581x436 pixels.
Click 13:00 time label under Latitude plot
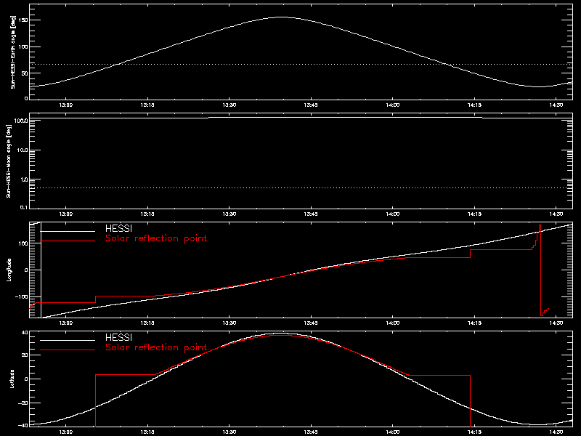tap(66, 432)
